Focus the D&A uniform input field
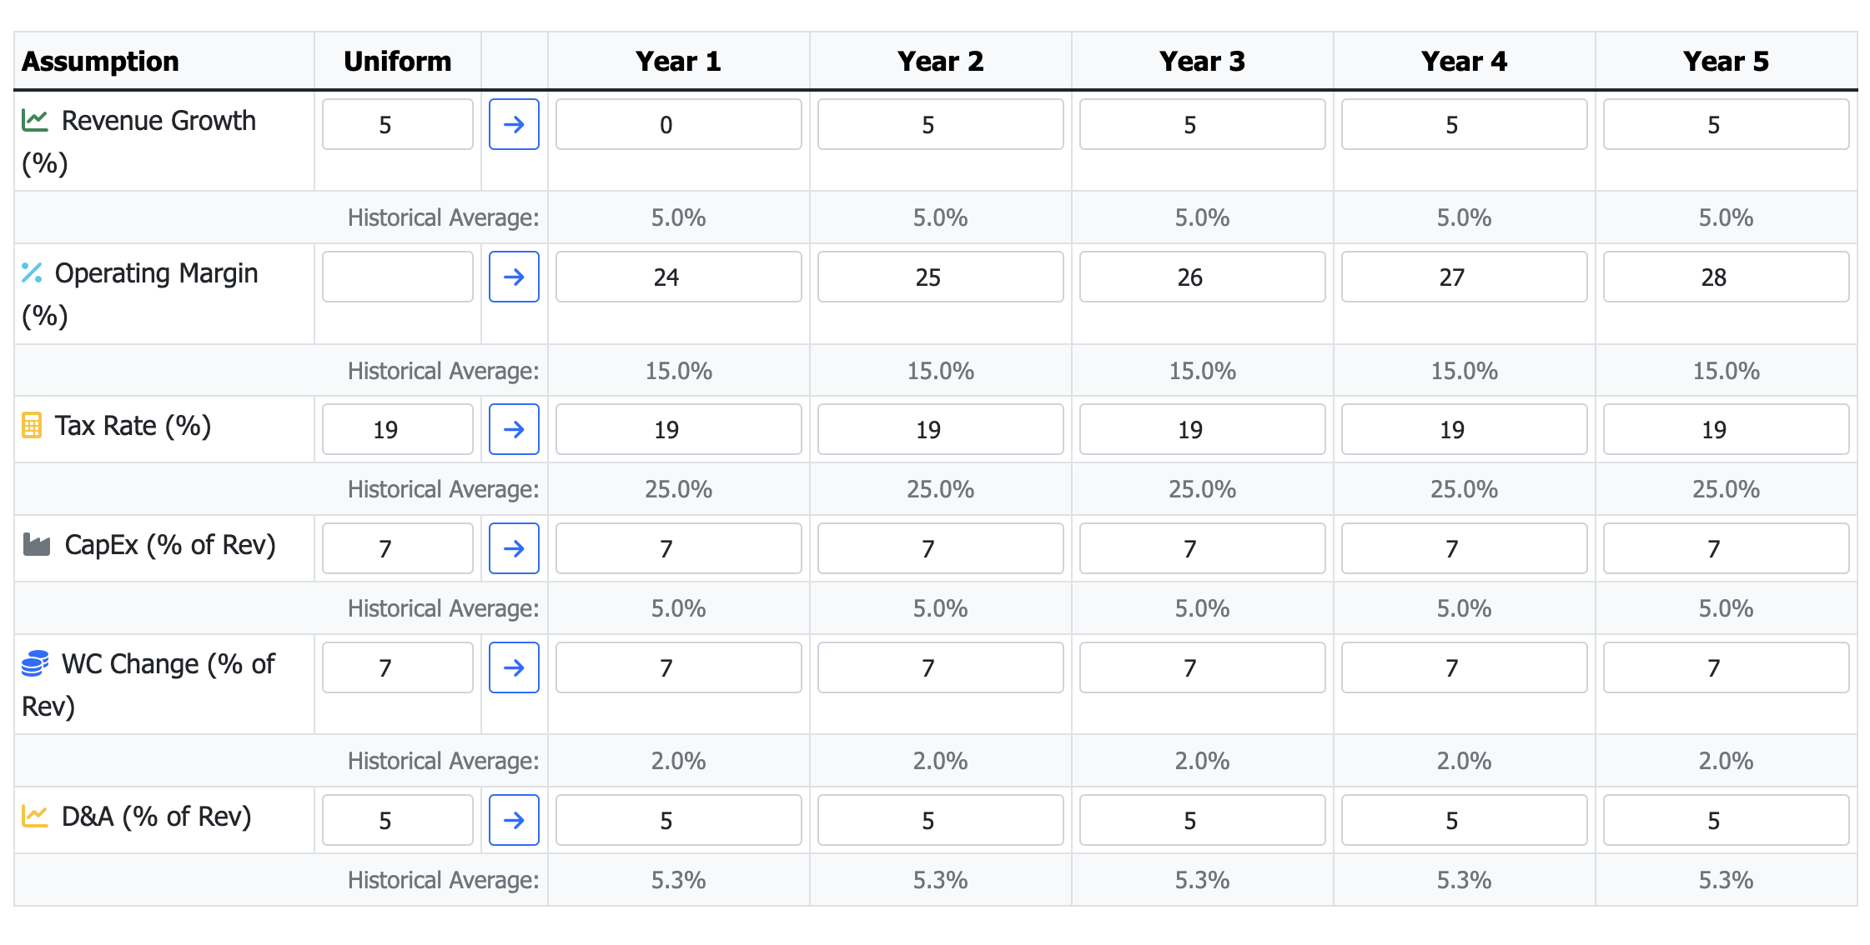Viewport: 1870px width, 945px height. click(x=398, y=820)
